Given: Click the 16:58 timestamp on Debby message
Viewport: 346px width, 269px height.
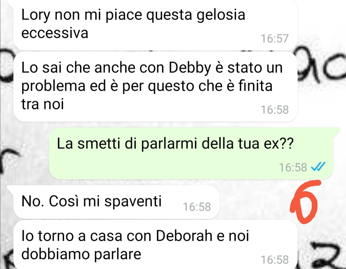Looking at the screenshot, I should click(275, 110).
